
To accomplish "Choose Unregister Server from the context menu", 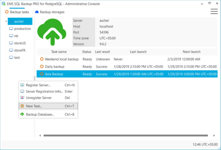I will (48, 98).
